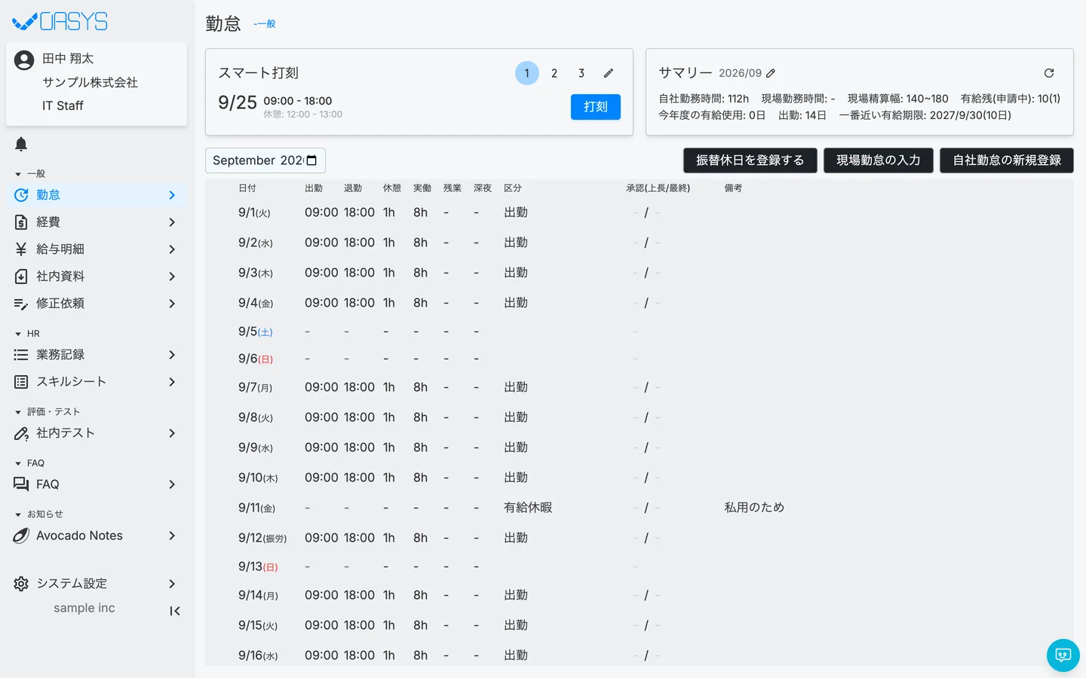
Task: Collapse the HR sidebar section
Action: point(18,334)
